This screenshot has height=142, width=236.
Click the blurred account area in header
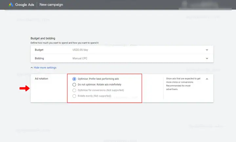click(x=205, y=5)
